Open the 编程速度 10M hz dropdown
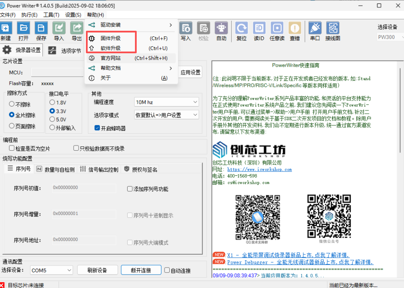This screenshot has width=404, height=288. point(167,102)
